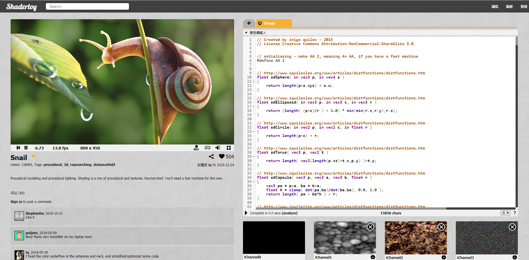The image size is (529, 260).
Task: Mute the shader audio
Action: (218, 148)
